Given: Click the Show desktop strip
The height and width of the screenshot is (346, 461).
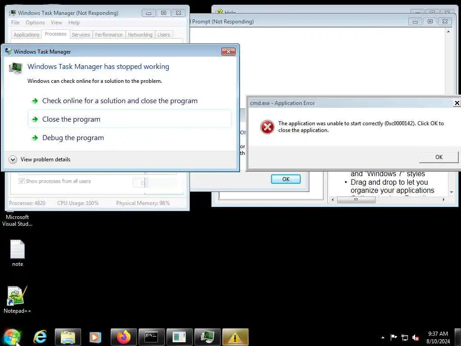Looking at the screenshot, I should point(457,337).
